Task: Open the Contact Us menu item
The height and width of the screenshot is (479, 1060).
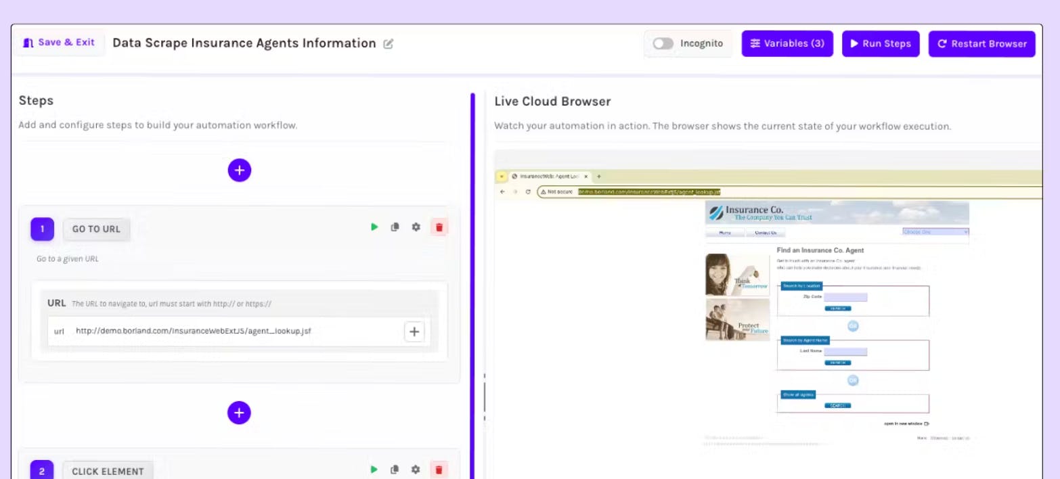Action: click(x=765, y=233)
